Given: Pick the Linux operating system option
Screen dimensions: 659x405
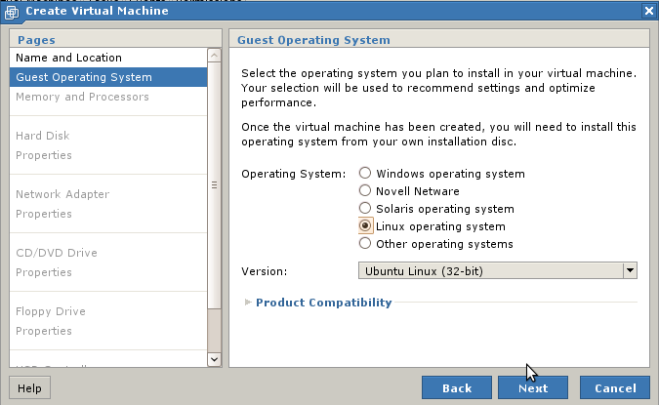Looking at the screenshot, I should pyautogui.click(x=366, y=226).
